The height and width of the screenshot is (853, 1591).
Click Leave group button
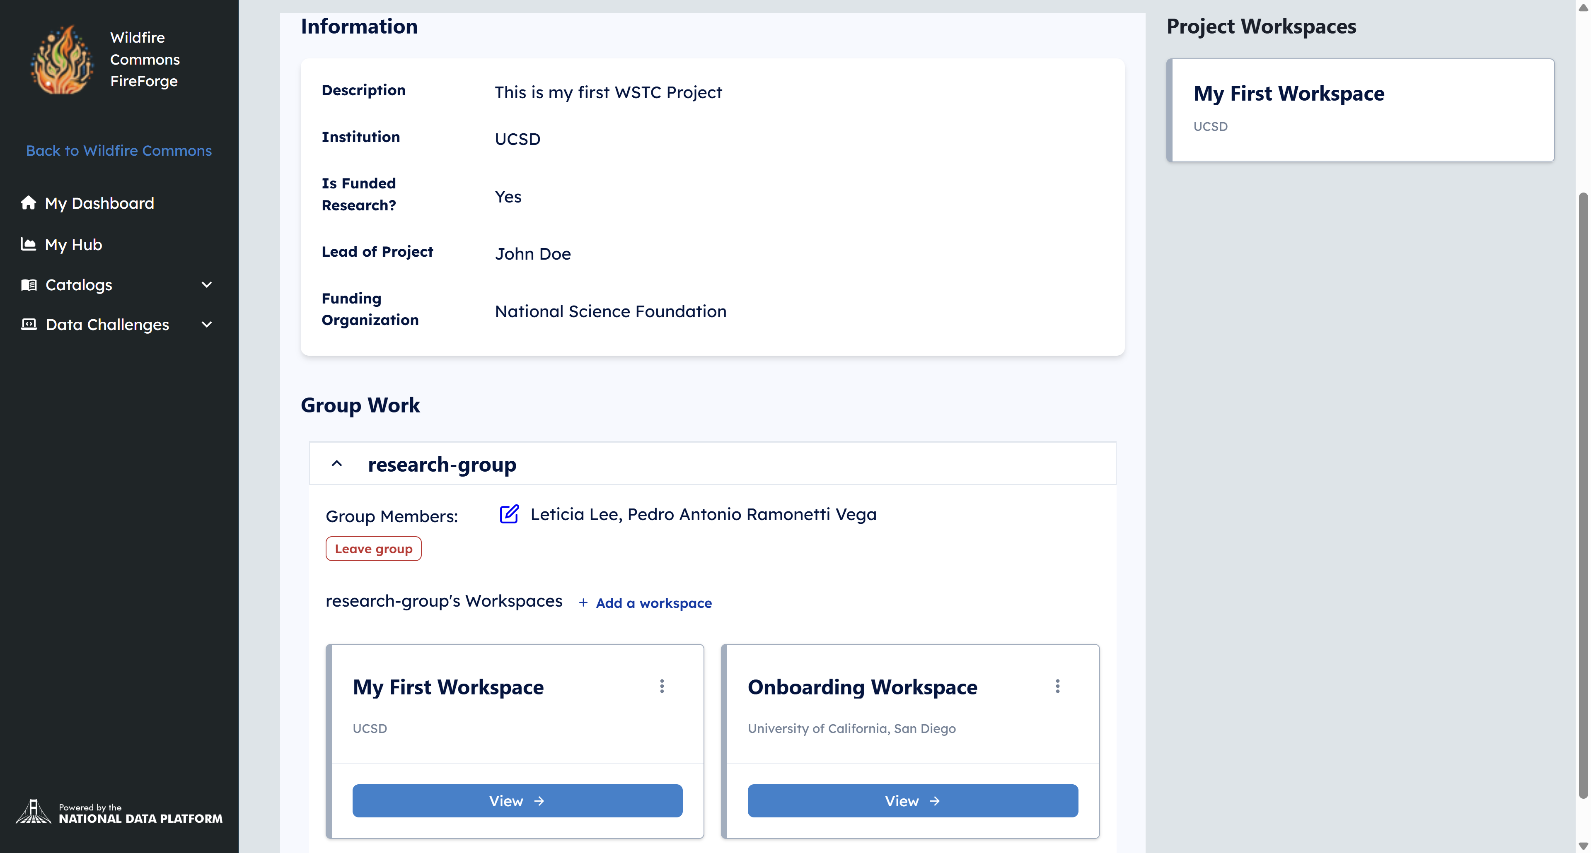(x=373, y=548)
